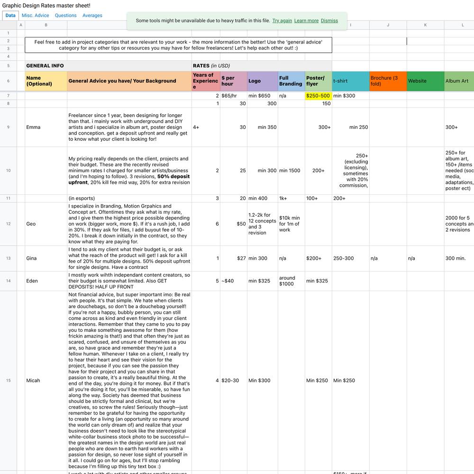Click the Graphic Design Rates master sheet title
The width and height of the screenshot is (474, 474).
46,5
